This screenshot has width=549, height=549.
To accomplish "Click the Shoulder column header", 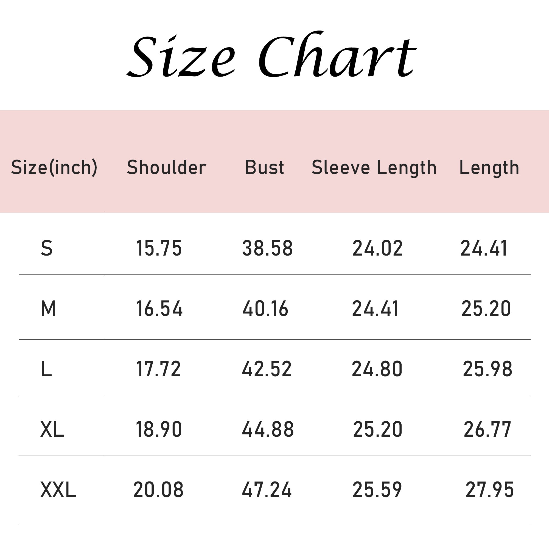I will coord(166,167).
